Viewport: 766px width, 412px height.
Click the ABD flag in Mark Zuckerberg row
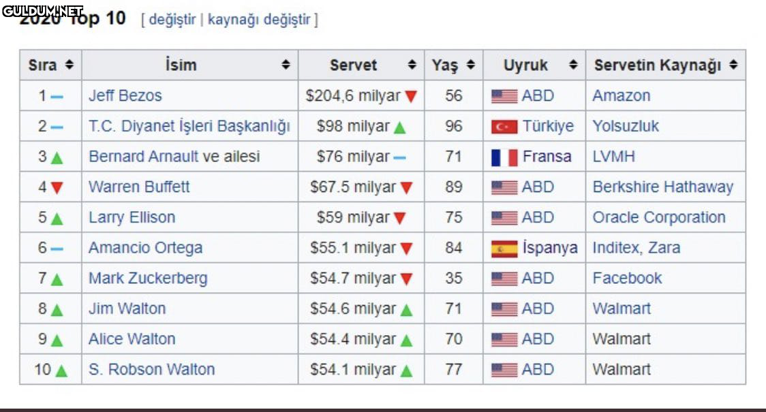click(504, 279)
